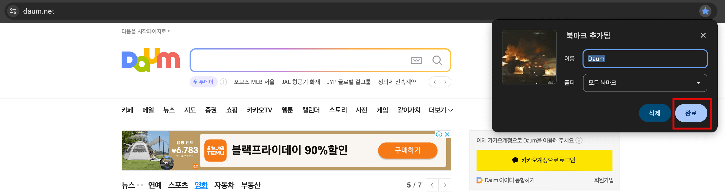Click the 삭제 button in bookmark popup
The width and height of the screenshot is (725, 196).
[x=655, y=113]
